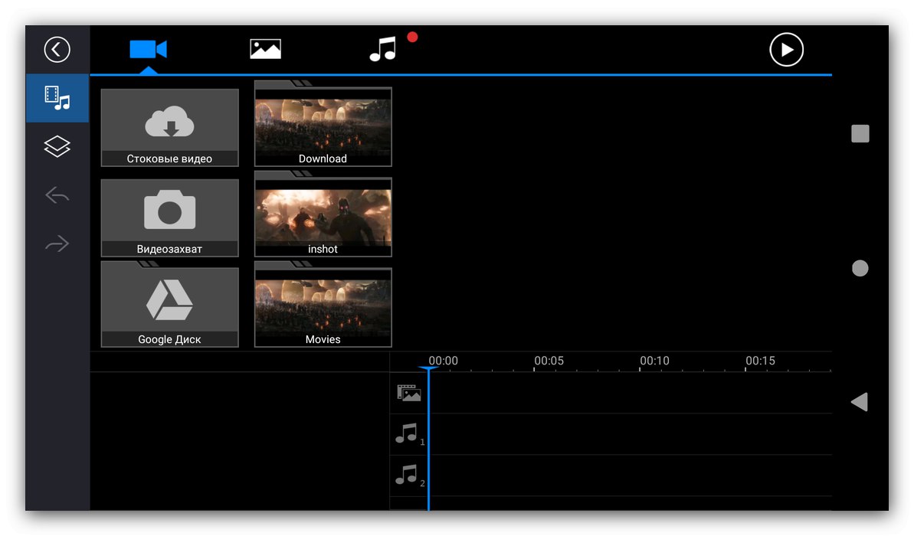
Task: Click the 00:05 timeline mark
Action: (549, 361)
